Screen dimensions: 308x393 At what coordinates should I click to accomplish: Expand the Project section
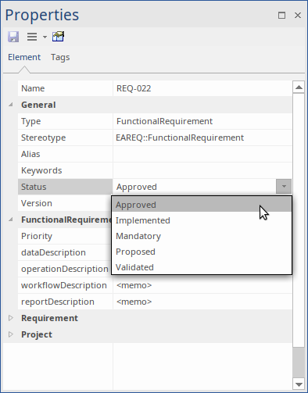click(x=11, y=334)
